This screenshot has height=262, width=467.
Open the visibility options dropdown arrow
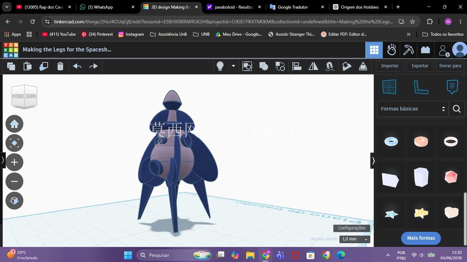pyautogui.click(x=233, y=66)
